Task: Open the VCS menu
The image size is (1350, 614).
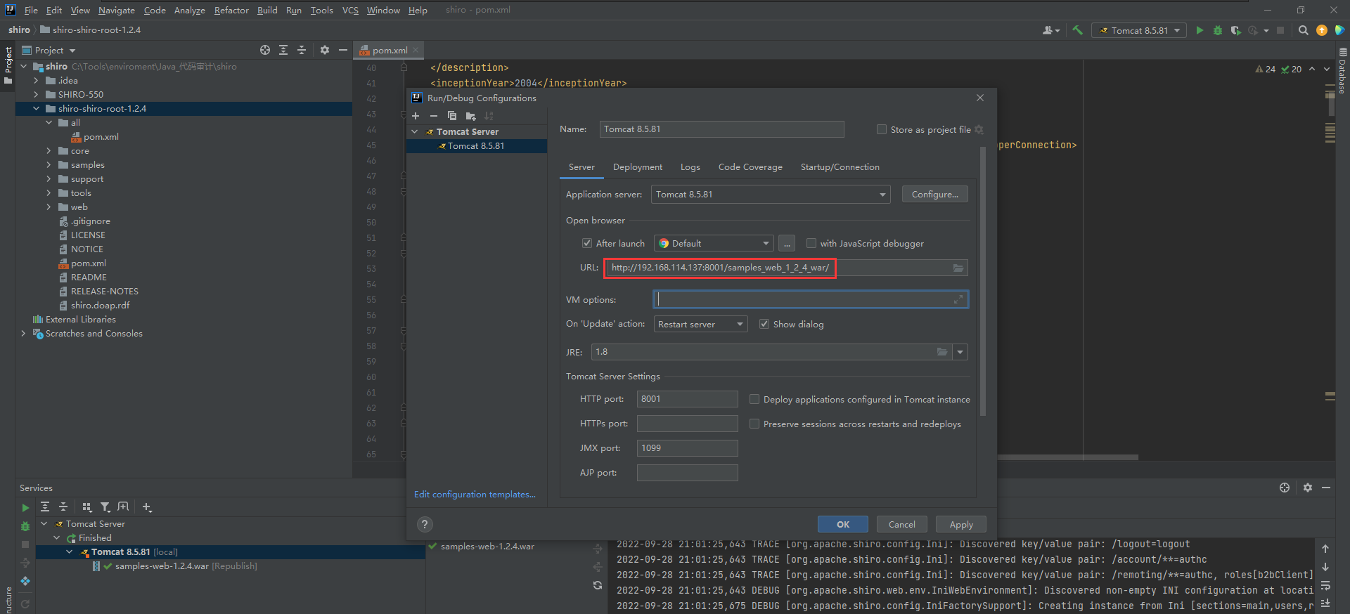Action: 350,11
